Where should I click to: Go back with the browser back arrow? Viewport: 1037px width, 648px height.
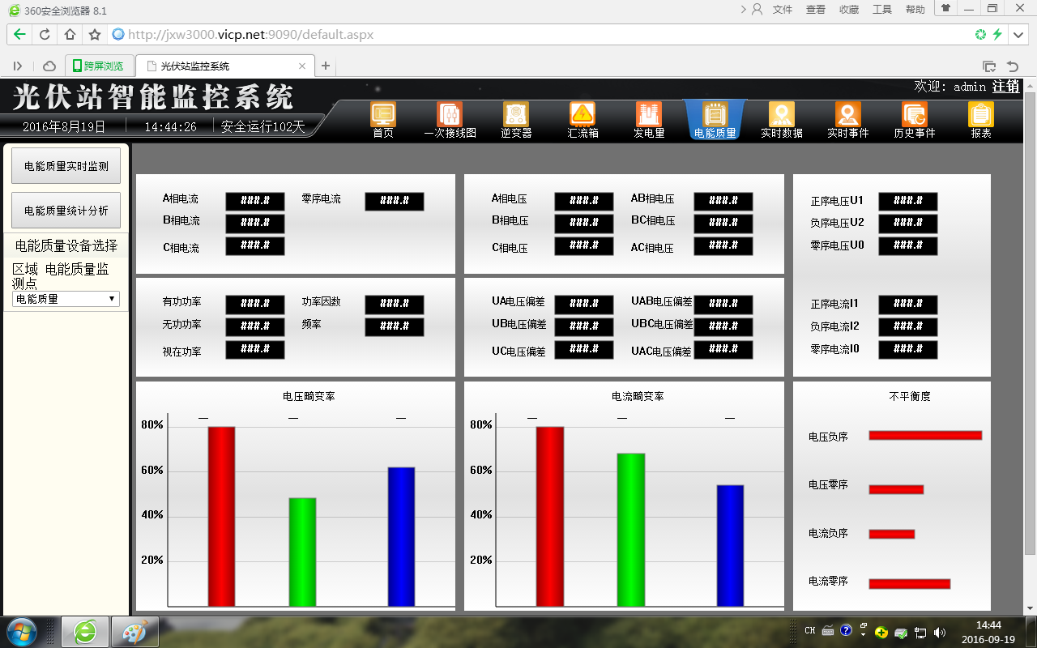[x=20, y=35]
